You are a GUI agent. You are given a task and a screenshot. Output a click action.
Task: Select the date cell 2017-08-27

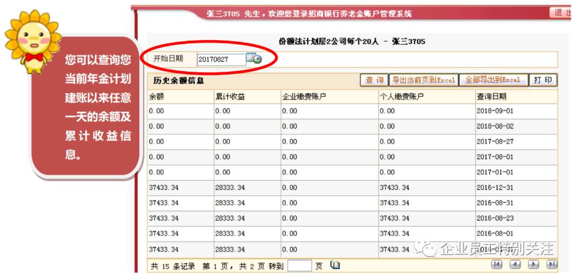click(x=495, y=142)
